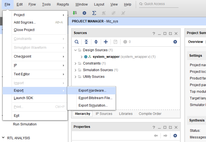Select the Overview tab in Project Summary
This screenshot has height=142, width=206.
(195, 42)
